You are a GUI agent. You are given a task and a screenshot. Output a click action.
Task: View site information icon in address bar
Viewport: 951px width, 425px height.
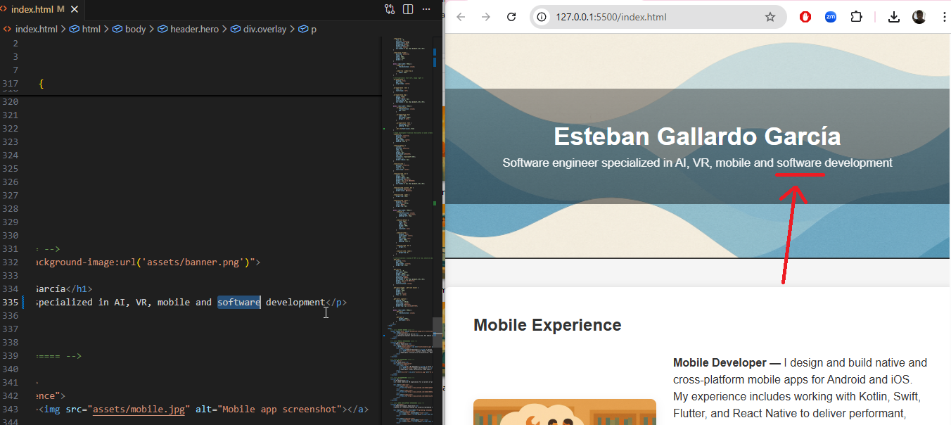[542, 17]
